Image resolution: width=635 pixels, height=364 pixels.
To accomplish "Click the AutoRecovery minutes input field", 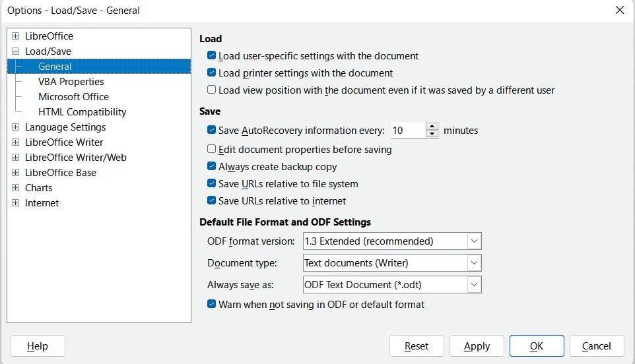I will pyautogui.click(x=407, y=131).
